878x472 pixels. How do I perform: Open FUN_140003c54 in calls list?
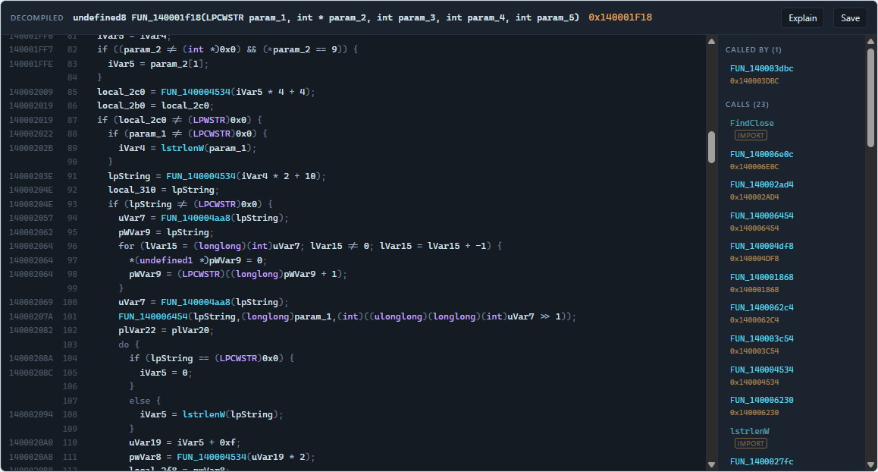[761, 338]
